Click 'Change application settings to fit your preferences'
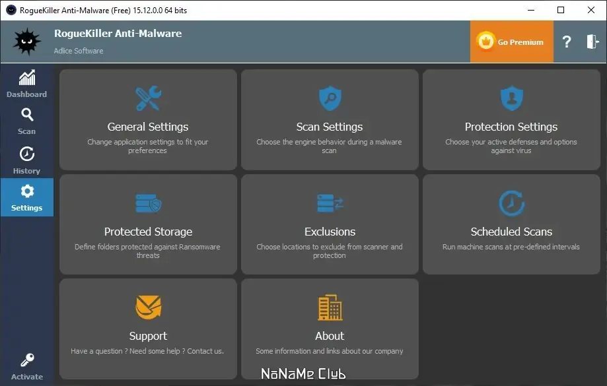 [x=147, y=146]
